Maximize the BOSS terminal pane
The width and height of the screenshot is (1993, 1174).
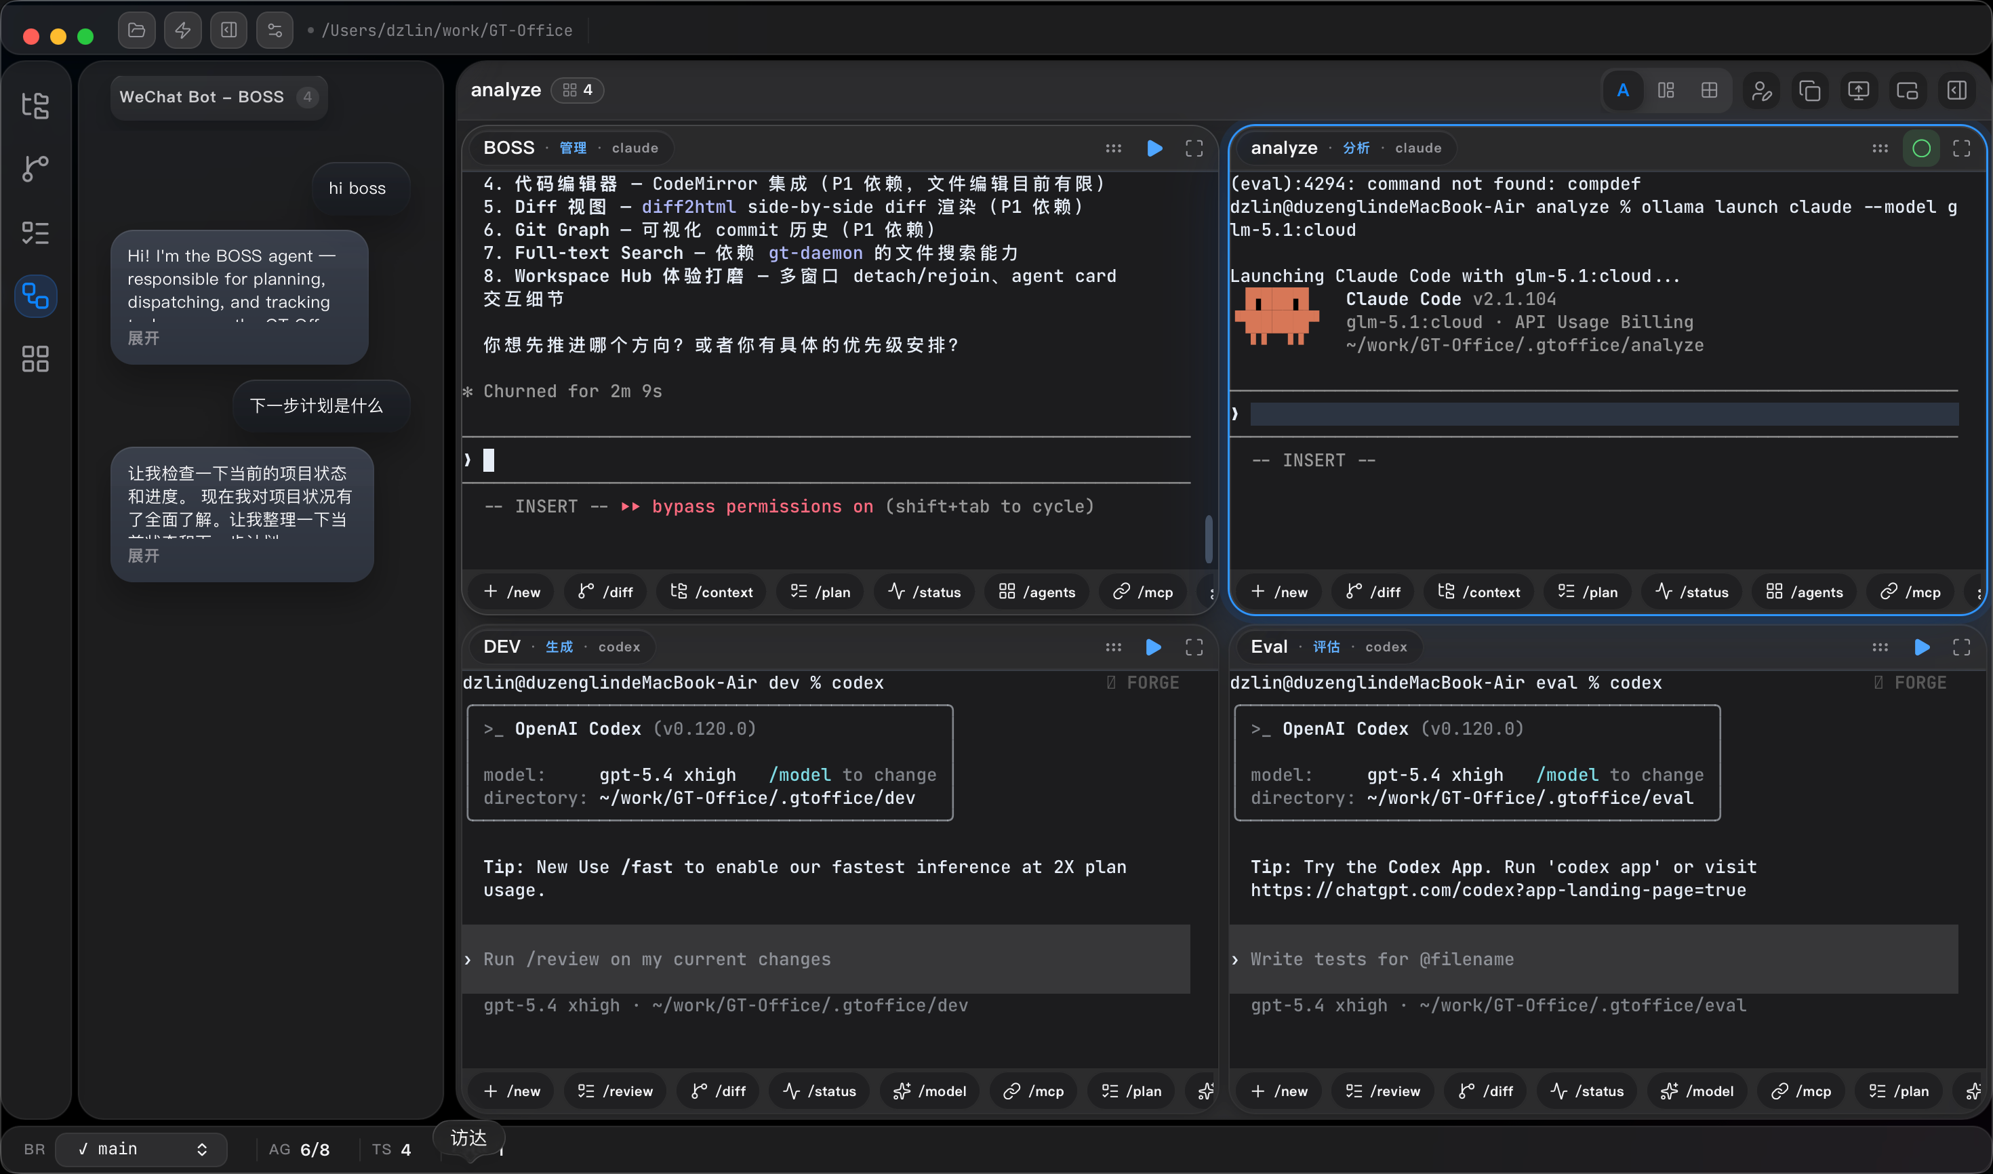tap(1194, 148)
